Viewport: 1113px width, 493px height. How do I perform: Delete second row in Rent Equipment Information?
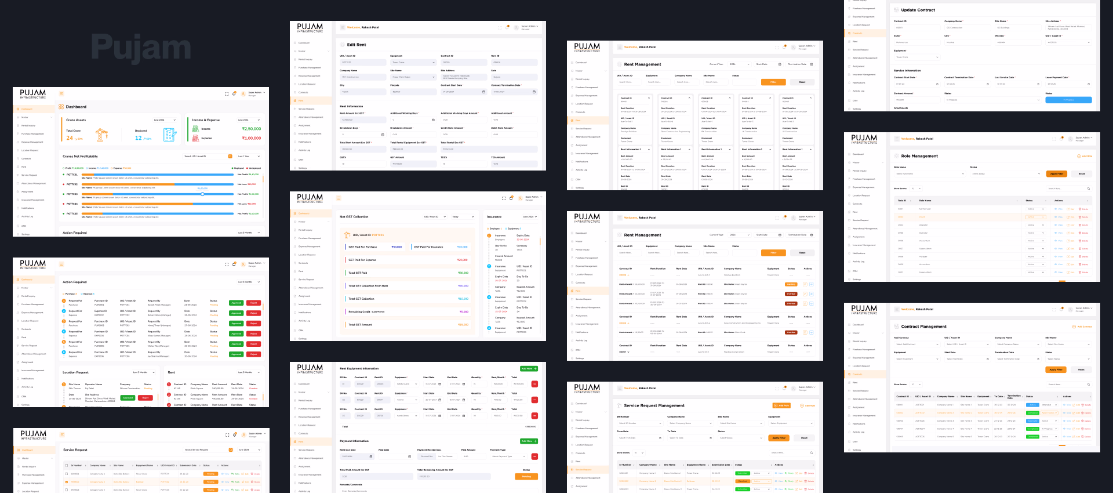(534, 400)
